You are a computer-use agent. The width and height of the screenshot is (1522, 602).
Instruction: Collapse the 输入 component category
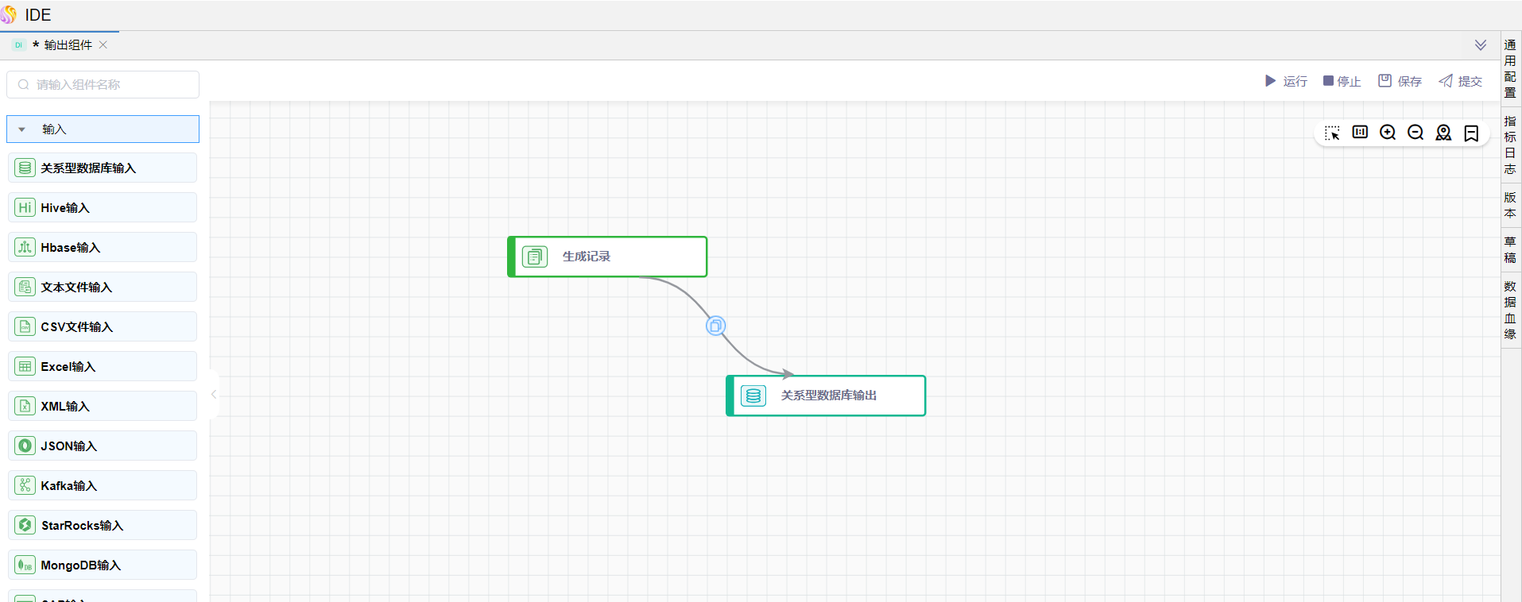pyautogui.click(x=22, y=129)
